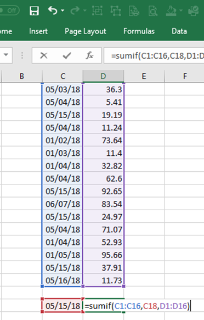The image size is (204, 320).
Task: Open the Undo history dropdown arrow
Action: click(x=63, y=10)
